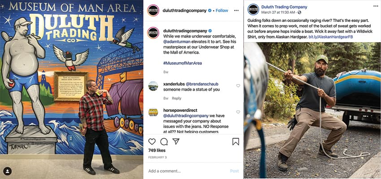The height and width of the screenshot is (179, 381).
Task: View the 749 likes list
Action: point(157,150)
